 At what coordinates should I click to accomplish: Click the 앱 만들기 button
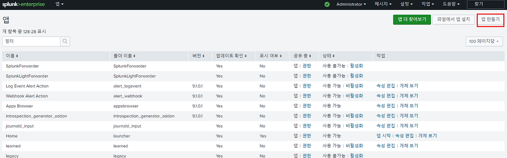(490, 19)
